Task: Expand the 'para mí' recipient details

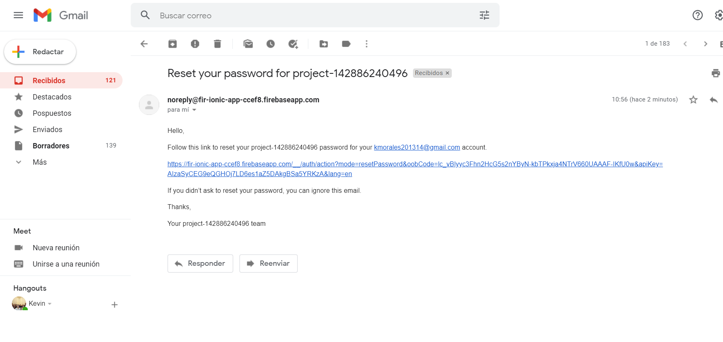Action: pos(194,110)
